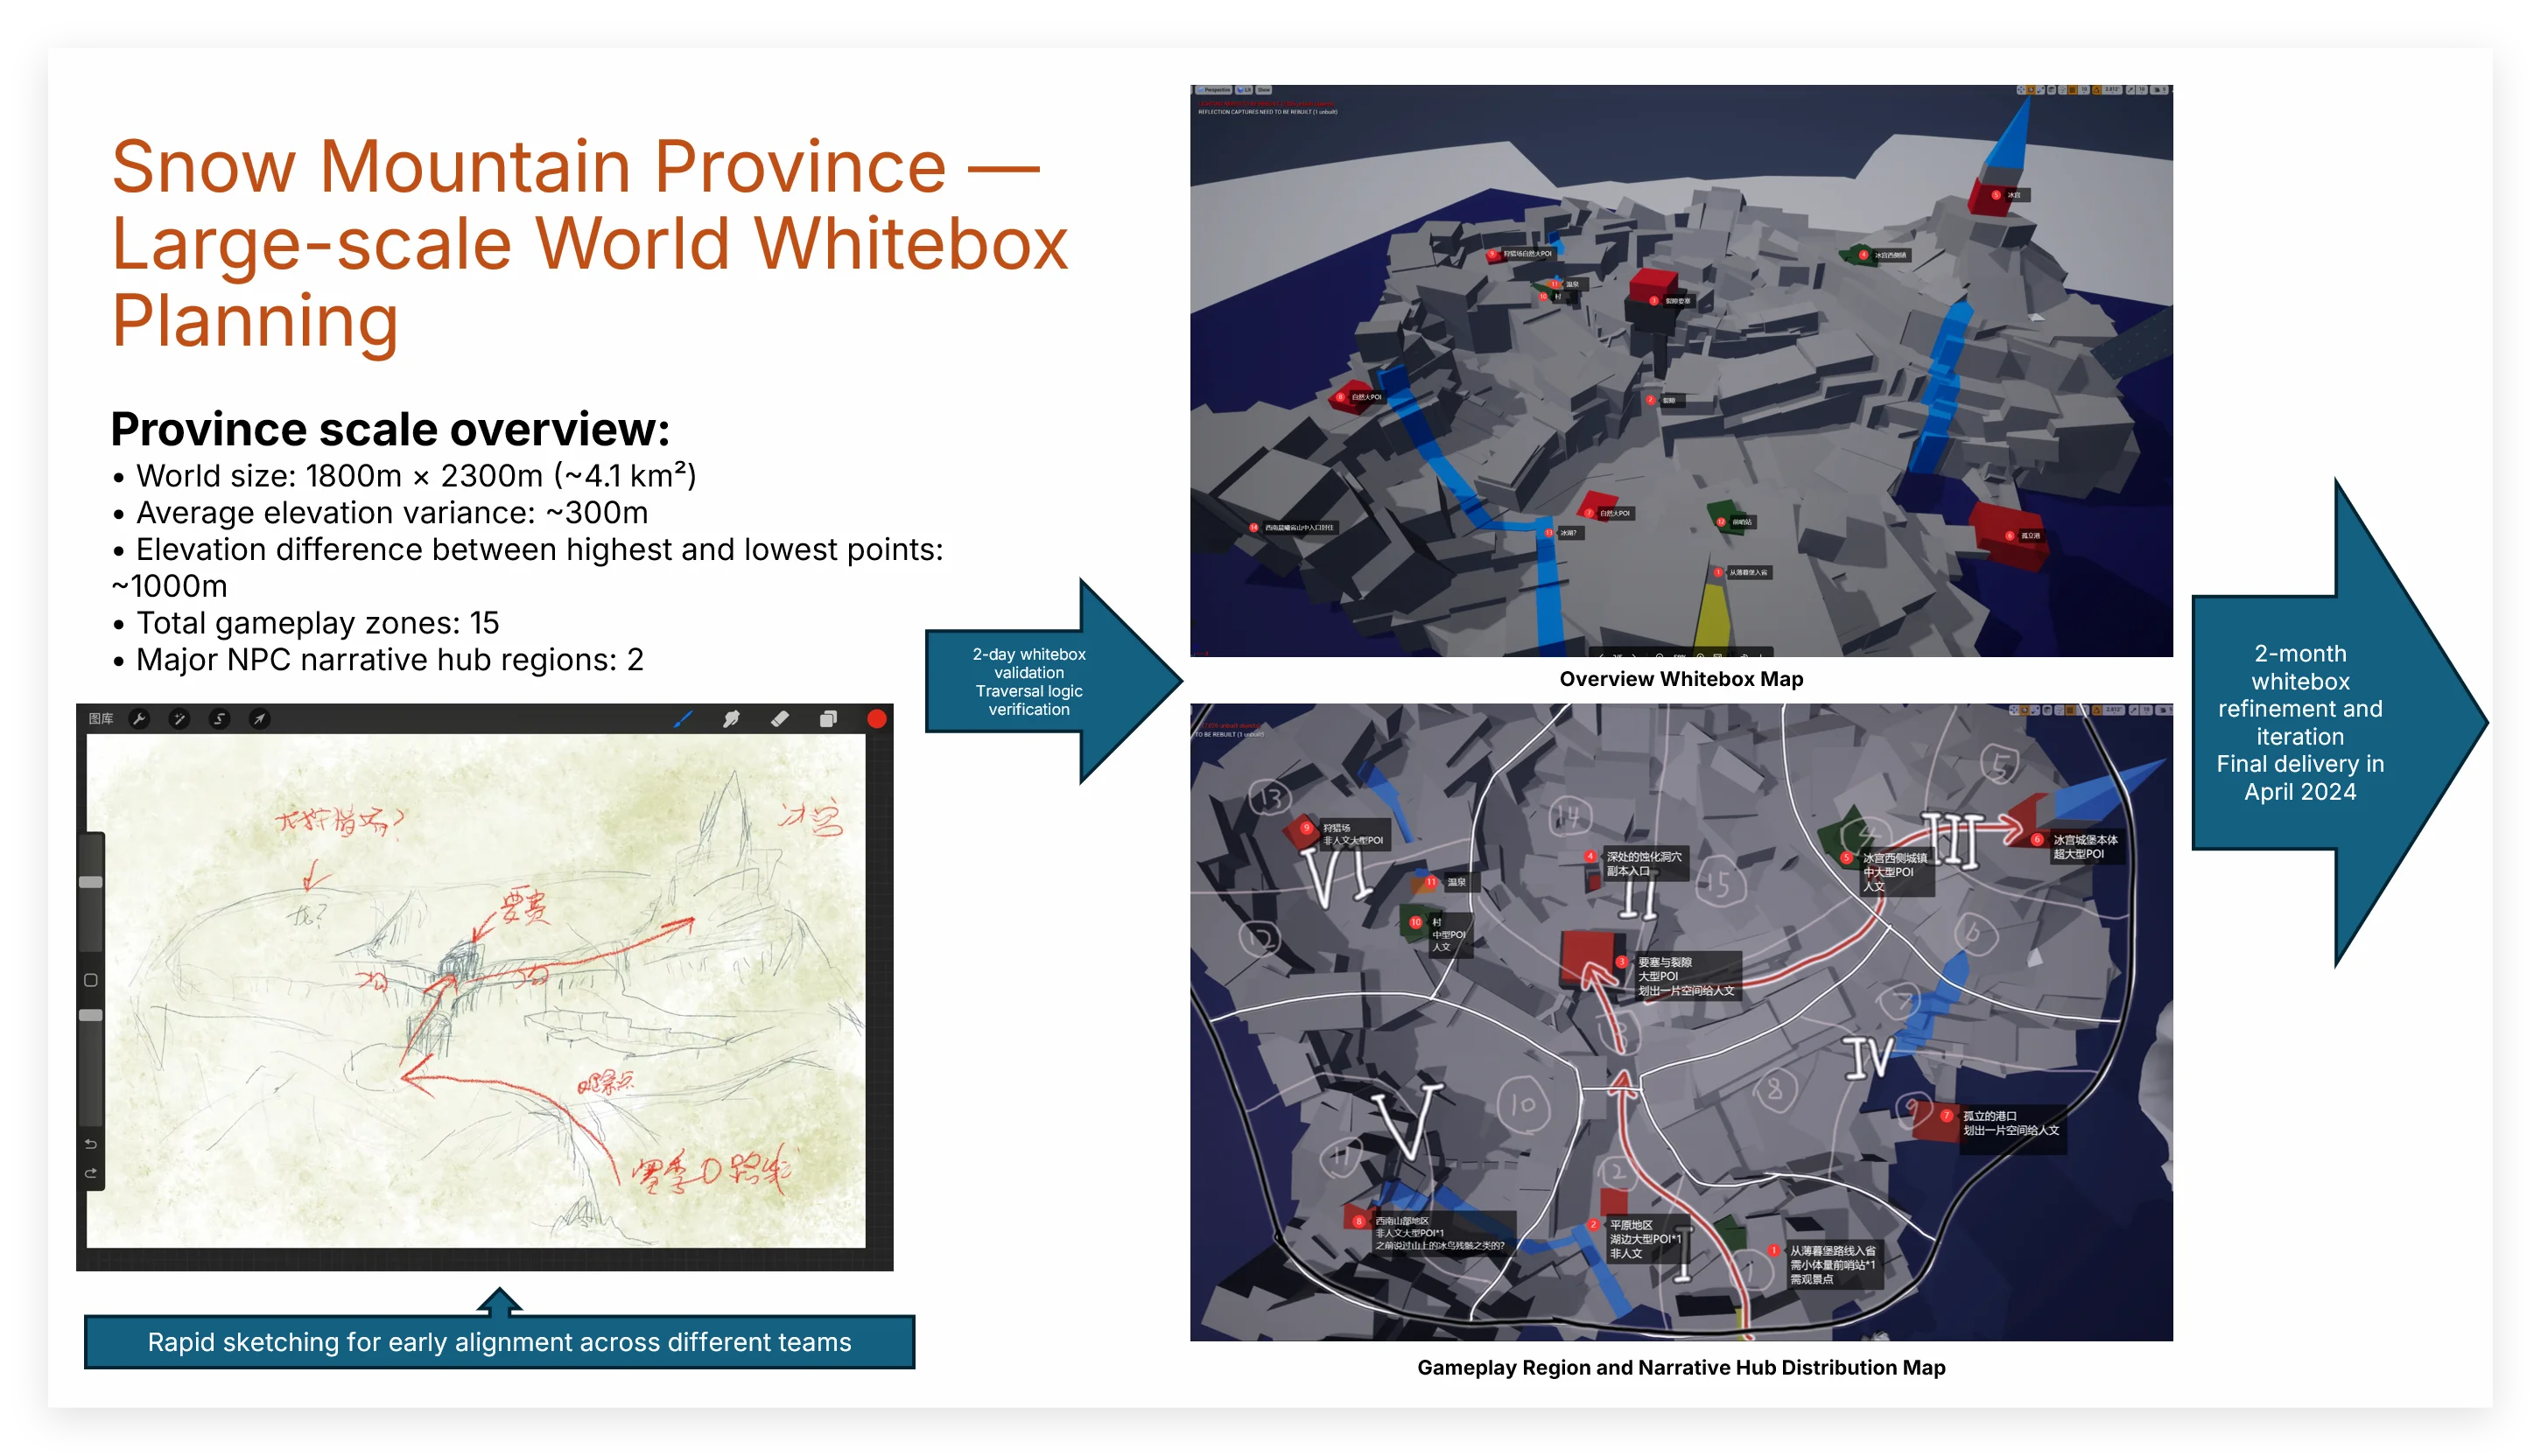Toggle orange grid snapping in top viewport
This screenshot has width=2541, height=1456.
pos(2073,90)
